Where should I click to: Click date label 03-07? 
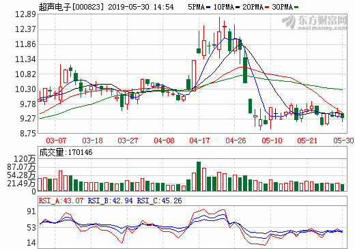(x=56, y=141)
